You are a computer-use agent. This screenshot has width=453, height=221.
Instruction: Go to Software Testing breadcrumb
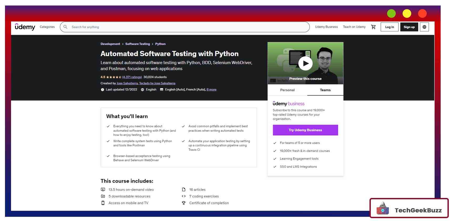pyautogui.click(x=137, y=44)
